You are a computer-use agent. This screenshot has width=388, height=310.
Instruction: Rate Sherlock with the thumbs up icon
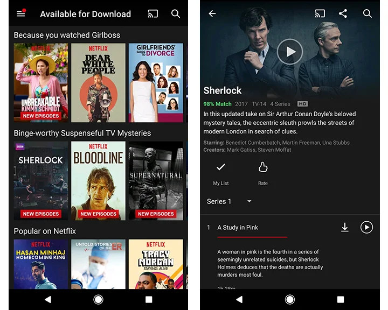click(x=263, y=167)
